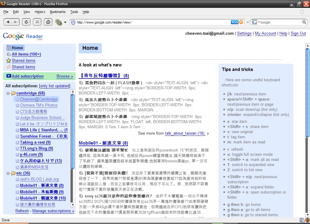Click the shared feed icon beside Shared items
Viewport: 310px width, 224px height.
point(9,67)
